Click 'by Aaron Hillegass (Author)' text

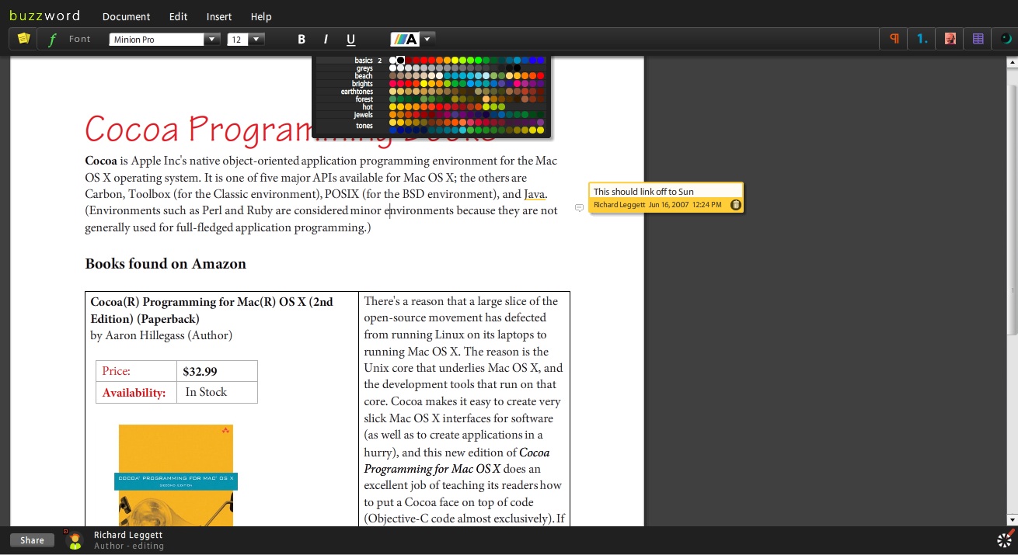(x=161, y=335)
